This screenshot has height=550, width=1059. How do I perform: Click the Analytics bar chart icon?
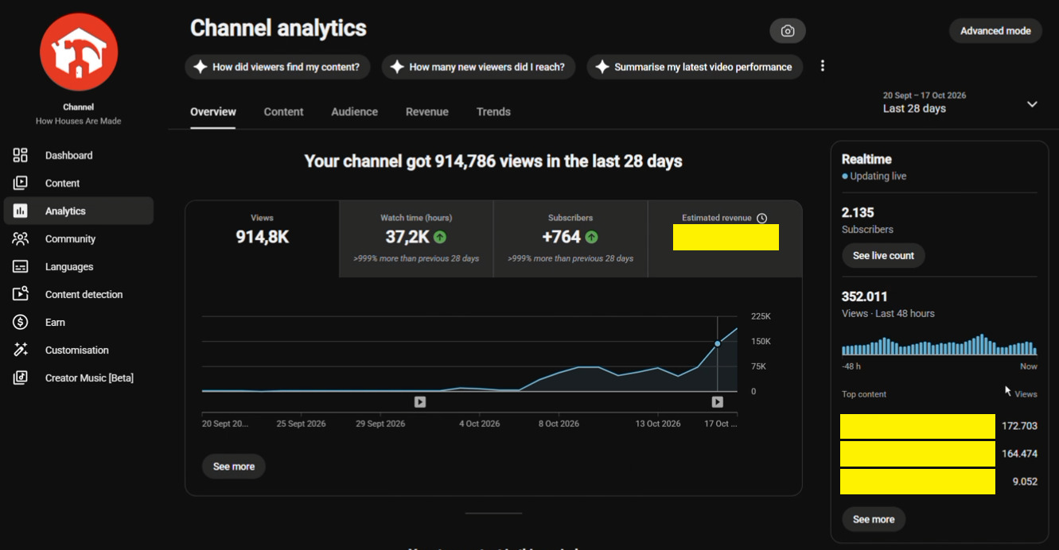[21, 211]
